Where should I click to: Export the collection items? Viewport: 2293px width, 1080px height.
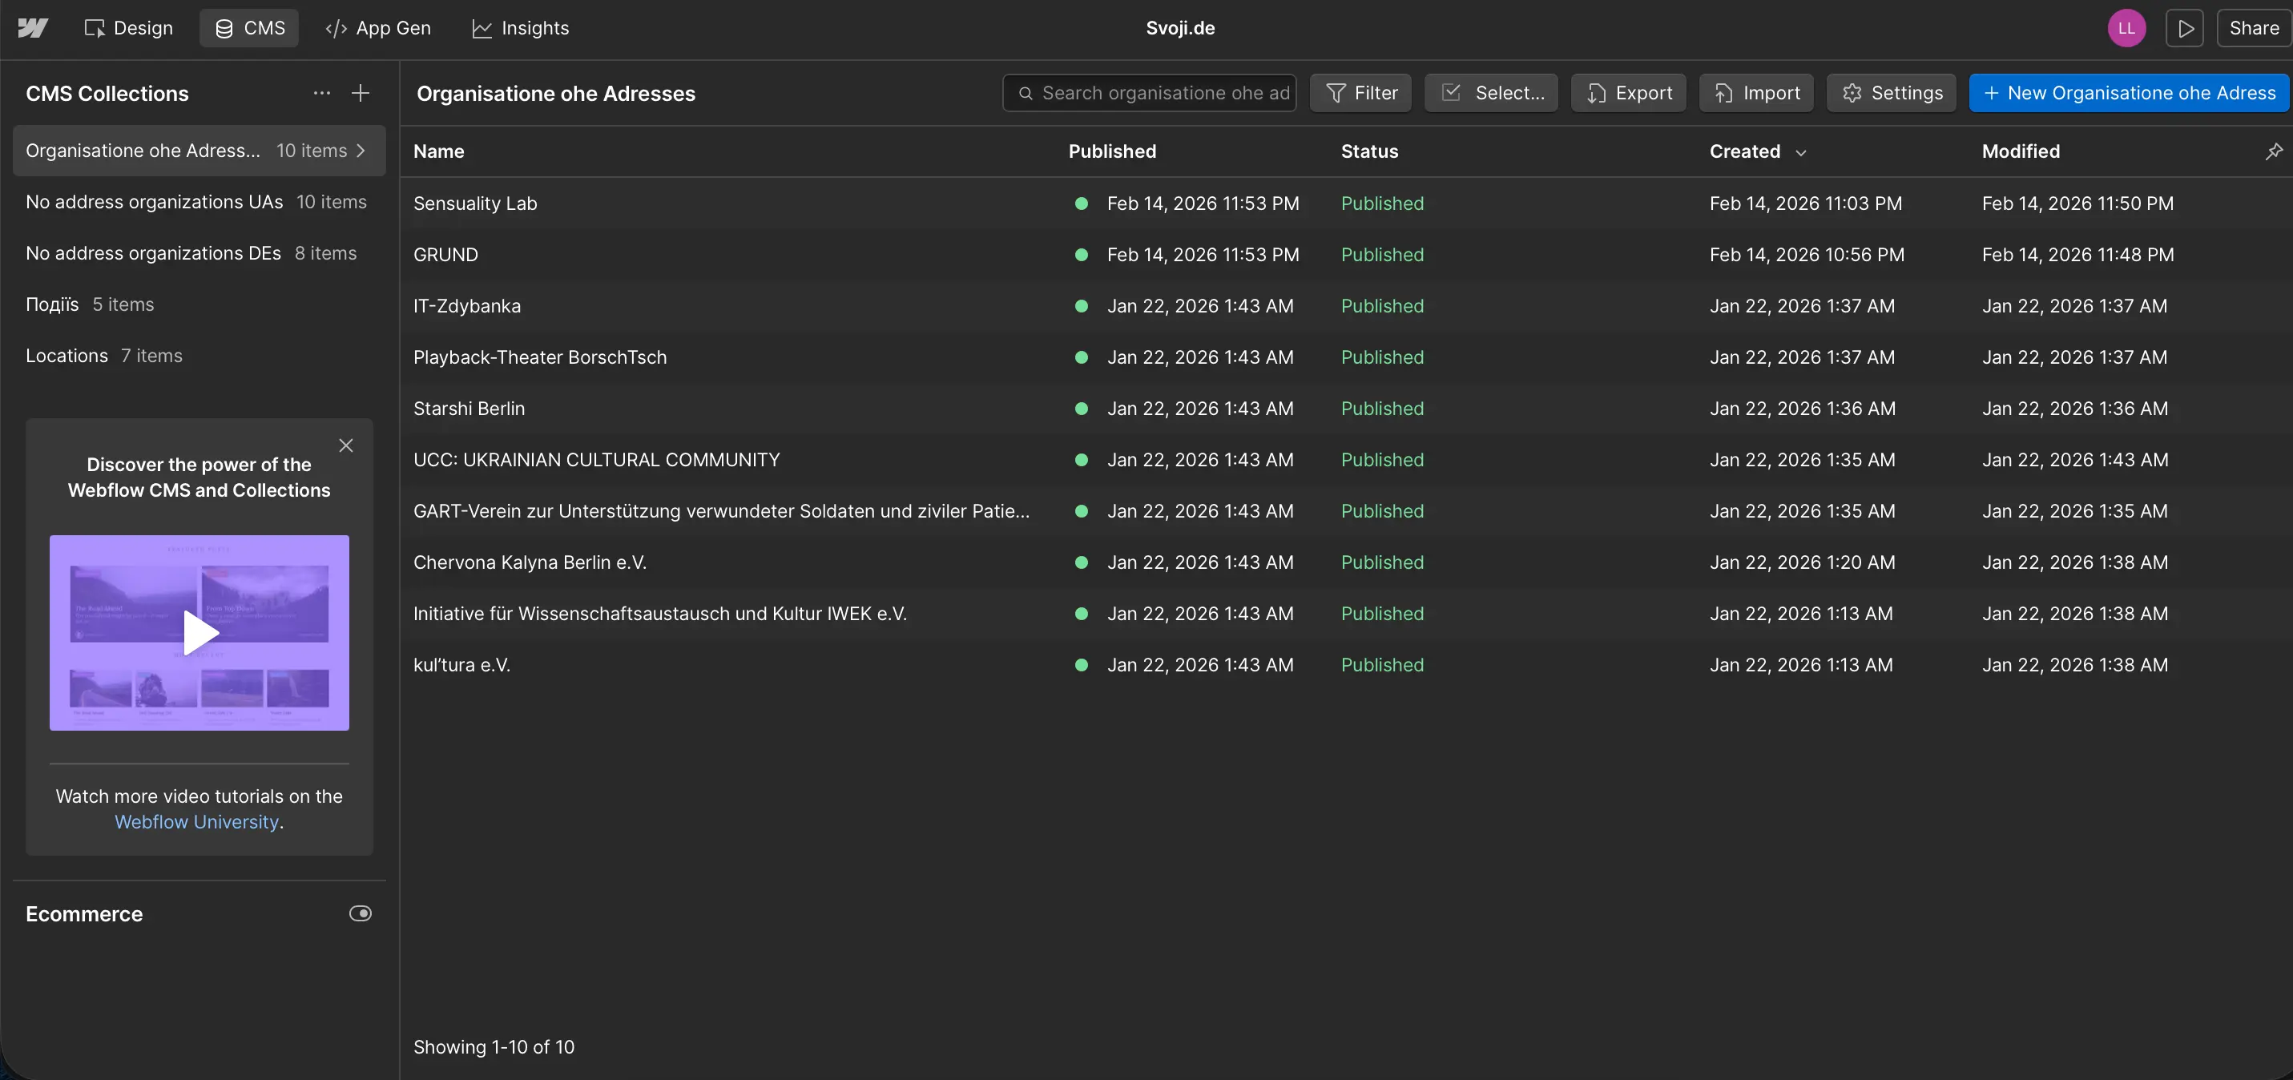click(1628, 91)
